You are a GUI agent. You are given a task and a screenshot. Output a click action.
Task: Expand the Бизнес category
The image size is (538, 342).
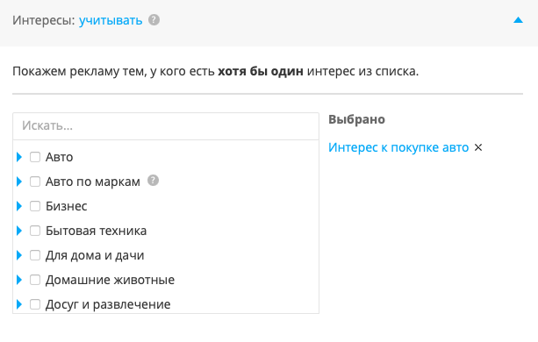19,206
